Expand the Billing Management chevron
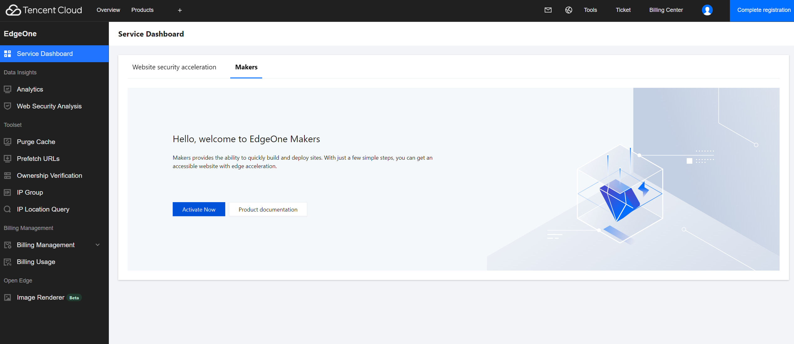The image size is (794, 344). 98,245
